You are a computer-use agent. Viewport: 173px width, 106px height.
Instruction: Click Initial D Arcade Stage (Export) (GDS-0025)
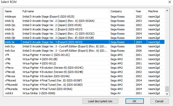pyautogui.click(x=48, y=17)
